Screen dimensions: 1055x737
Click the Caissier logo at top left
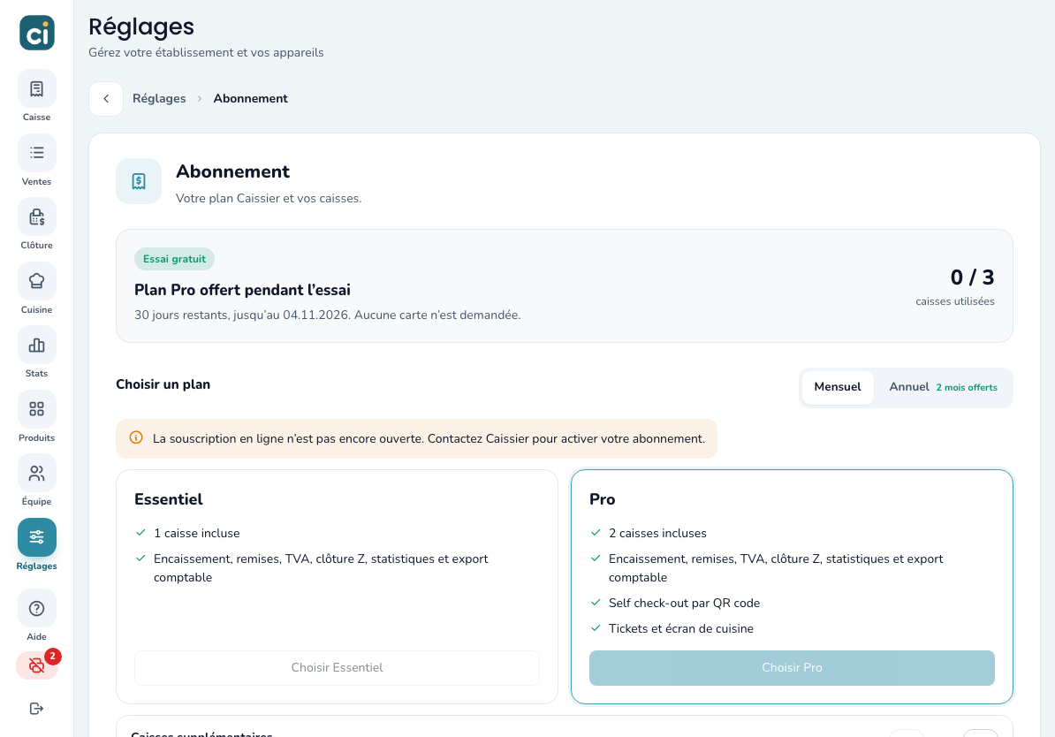click(37, 33)
